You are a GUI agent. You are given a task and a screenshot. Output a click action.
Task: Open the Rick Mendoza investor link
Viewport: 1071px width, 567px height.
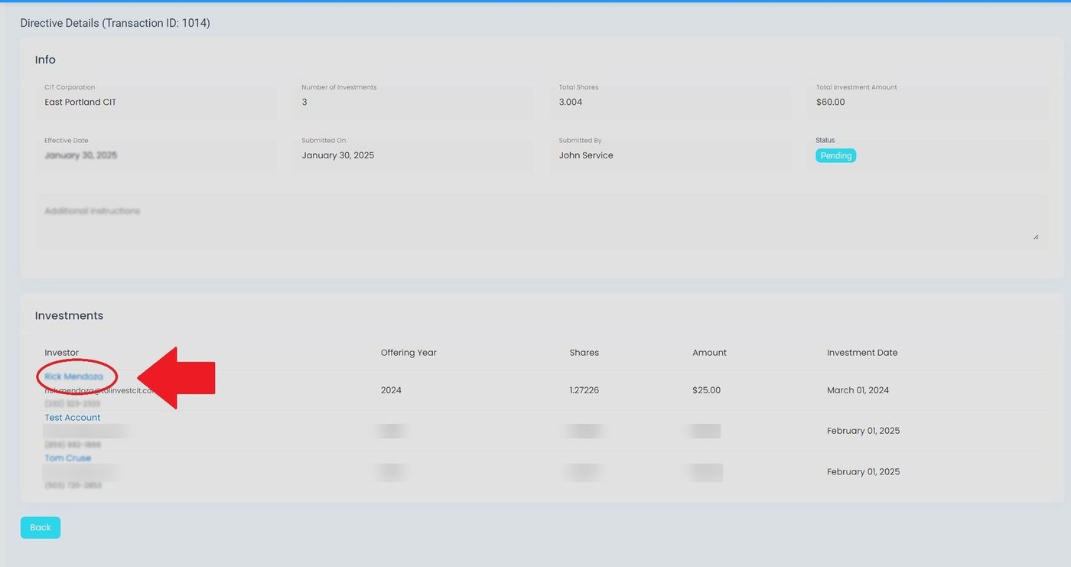click(x=73, y=376)
